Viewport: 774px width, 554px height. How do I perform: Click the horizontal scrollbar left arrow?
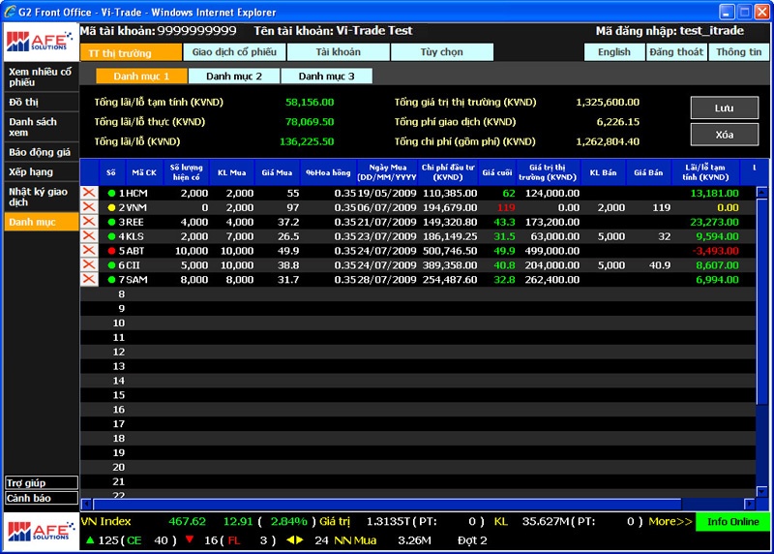[x=86, y=504]
